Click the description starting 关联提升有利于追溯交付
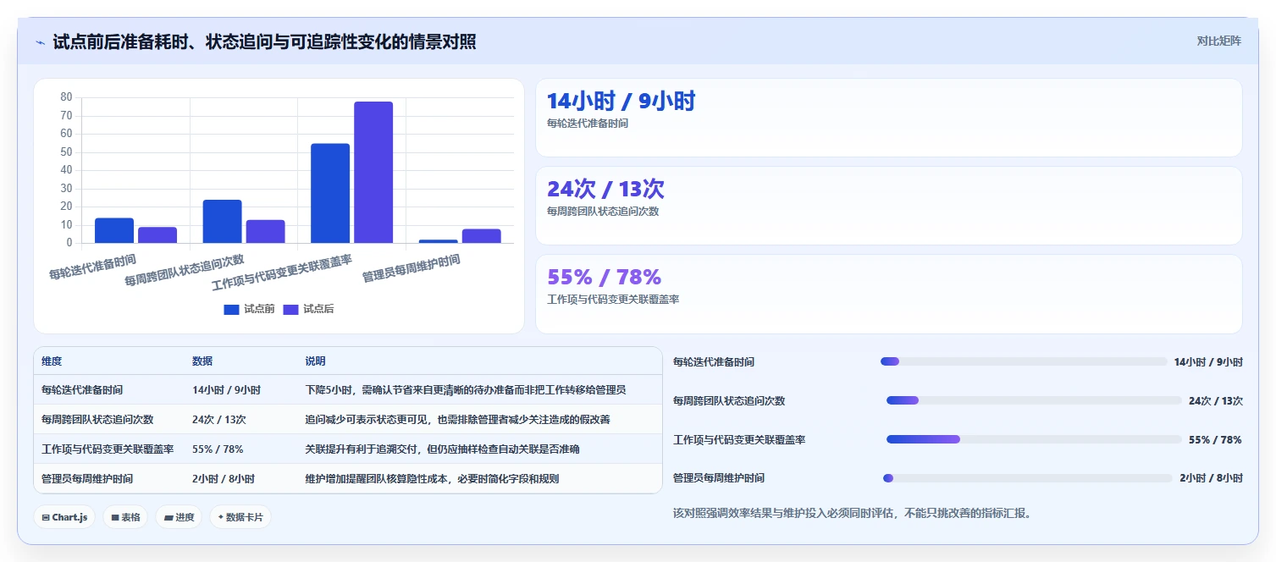The width and height of the screenshot is (1276, 562). coord(443,449)
